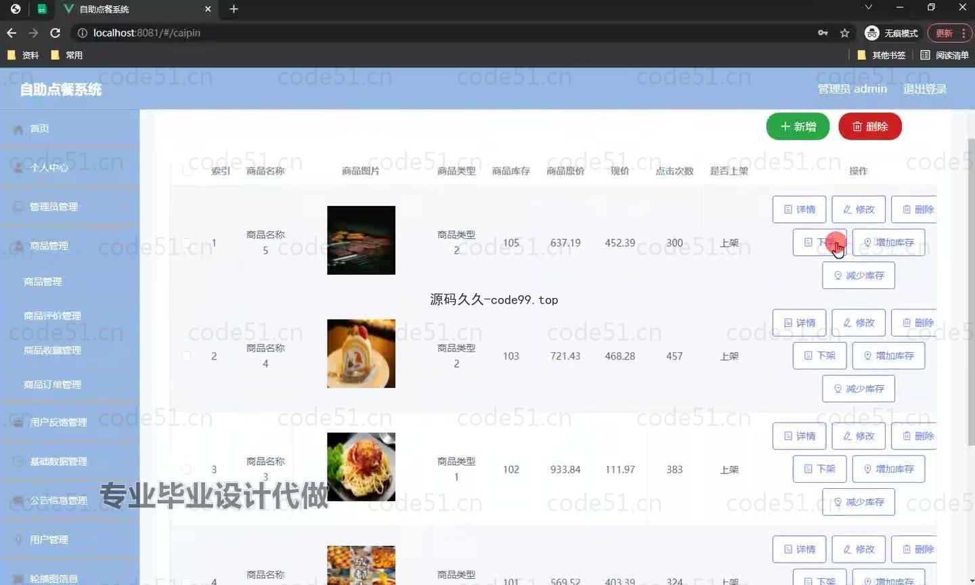Screen dimensions: 975x585
Task: Click the site info icon before localhost
Action: tap(82, 32)
